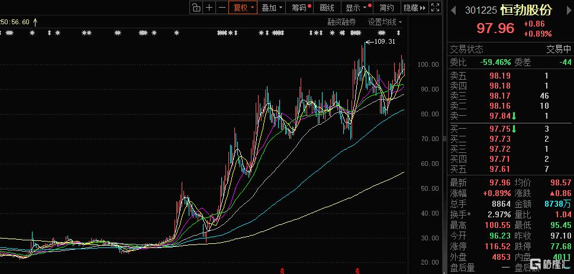Enter fullscreen with the expand icon
This screenshot has height=274, width=574.
pyautogui.click(x=436, y=8)
